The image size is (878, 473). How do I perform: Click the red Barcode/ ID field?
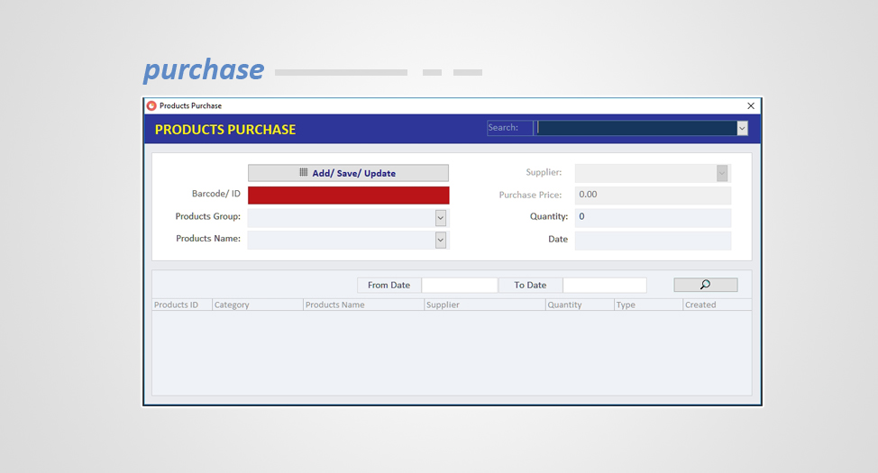348,196
